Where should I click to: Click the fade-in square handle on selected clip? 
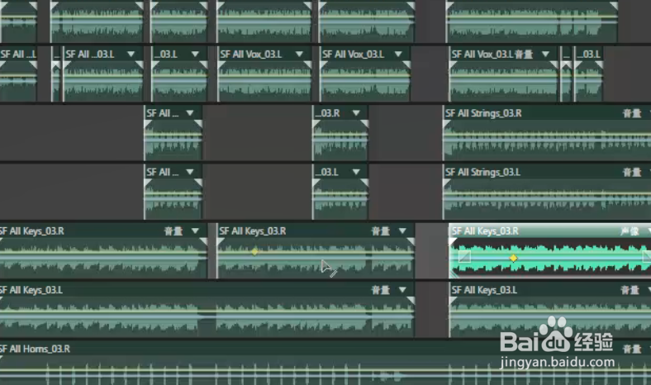[464, 257]
